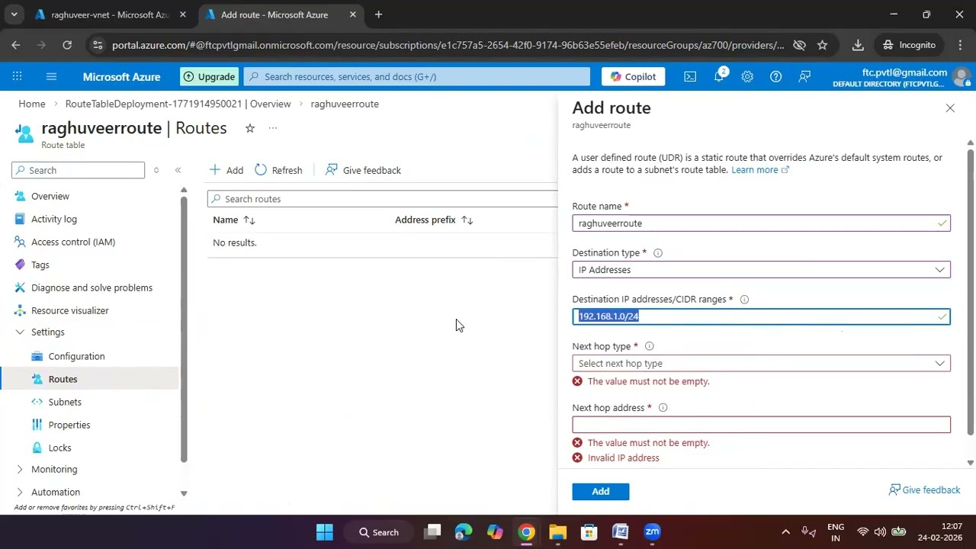Open Resource visualizer
Screen dimensions: 976x549
[x=70, y=310]
